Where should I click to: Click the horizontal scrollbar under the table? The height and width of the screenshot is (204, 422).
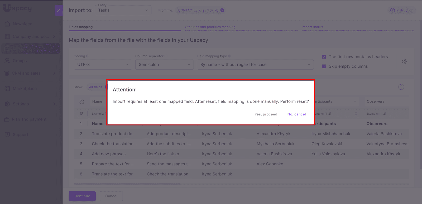coord(127,184)
